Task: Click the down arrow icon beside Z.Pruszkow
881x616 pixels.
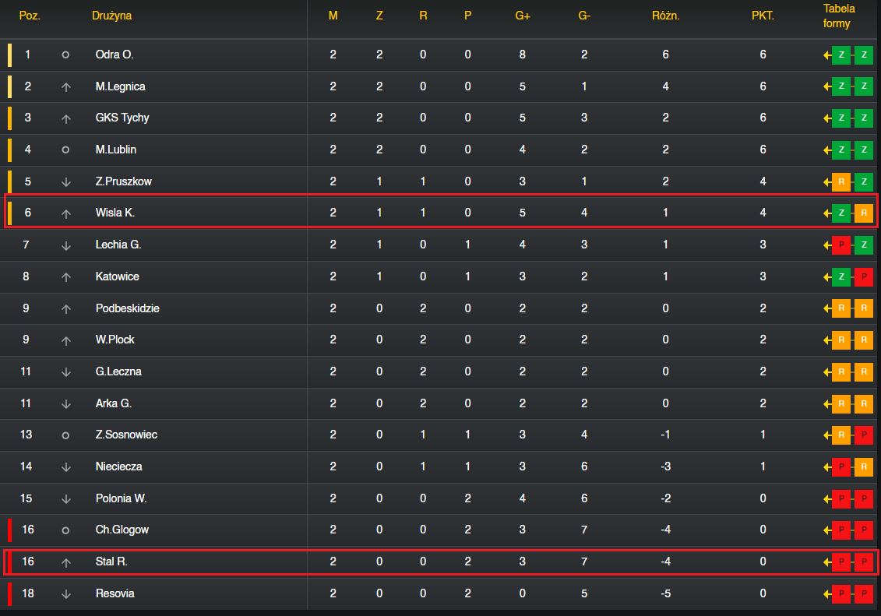Action: tap(65, 182)
